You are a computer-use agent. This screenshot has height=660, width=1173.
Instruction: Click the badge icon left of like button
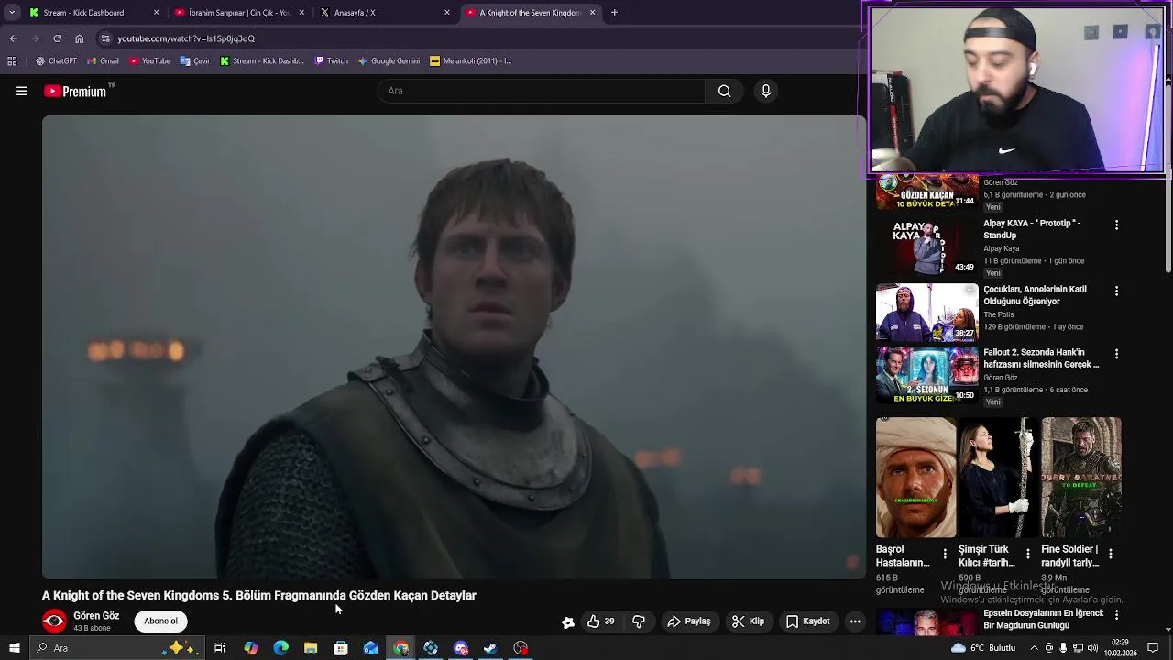coord(568,622)
